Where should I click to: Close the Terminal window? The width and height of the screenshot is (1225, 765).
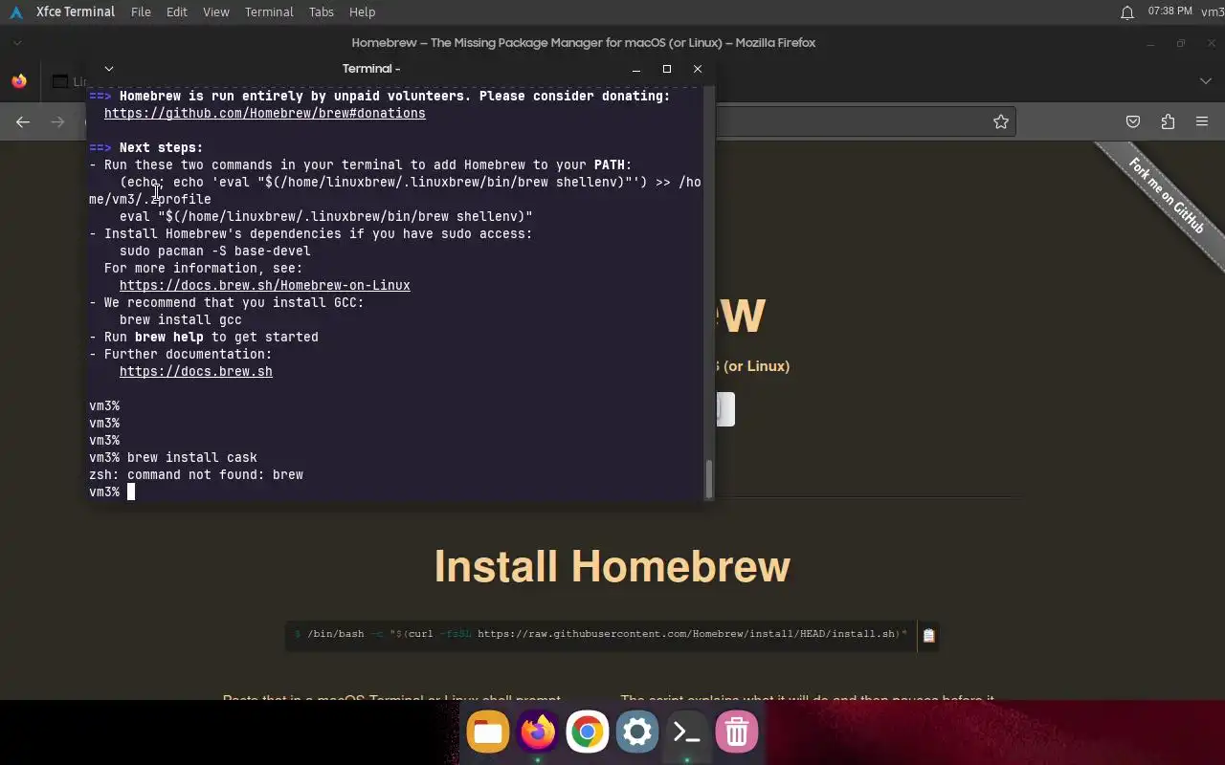[x=698, y=69]
